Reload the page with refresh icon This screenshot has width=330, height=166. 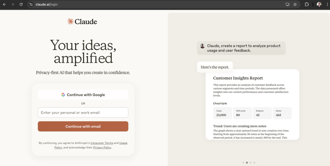tap(21, 4)
